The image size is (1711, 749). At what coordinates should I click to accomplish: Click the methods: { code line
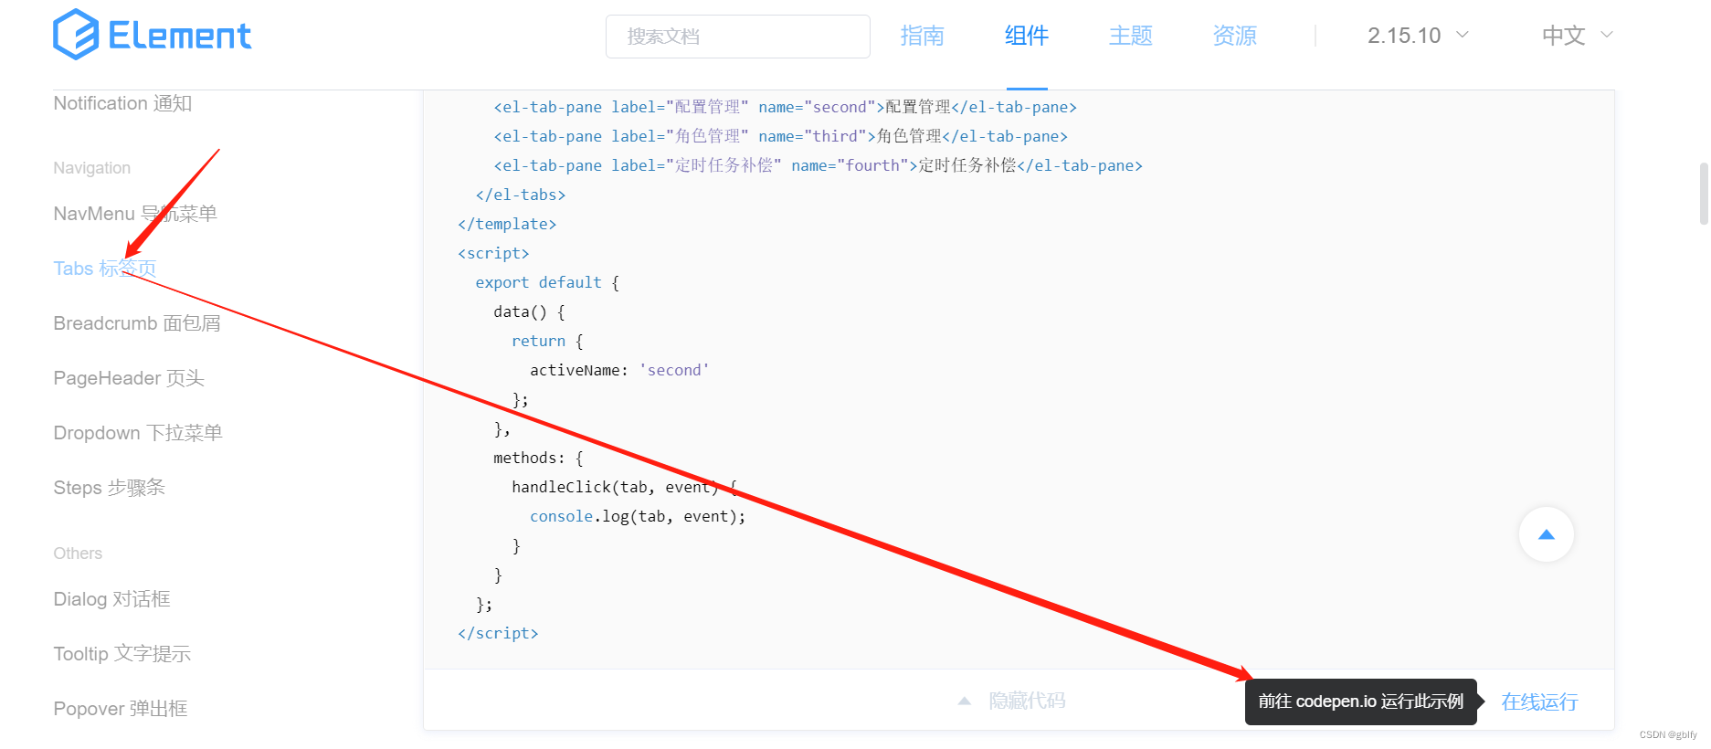pyautogui.click(x=538, y=458)
